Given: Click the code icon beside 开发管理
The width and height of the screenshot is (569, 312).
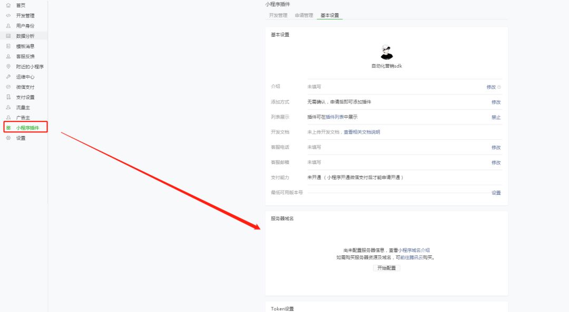Looking at the screenshot, I should click(x=8, y=16).
